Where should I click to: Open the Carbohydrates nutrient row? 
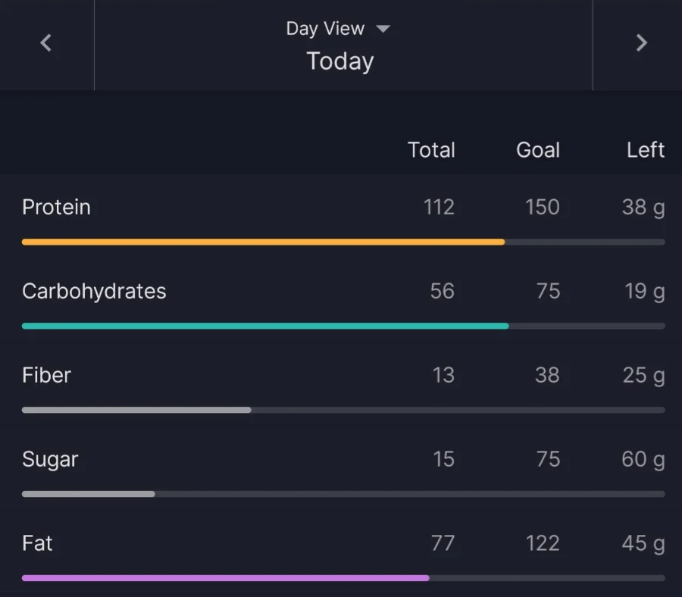(x=343, y=302)
